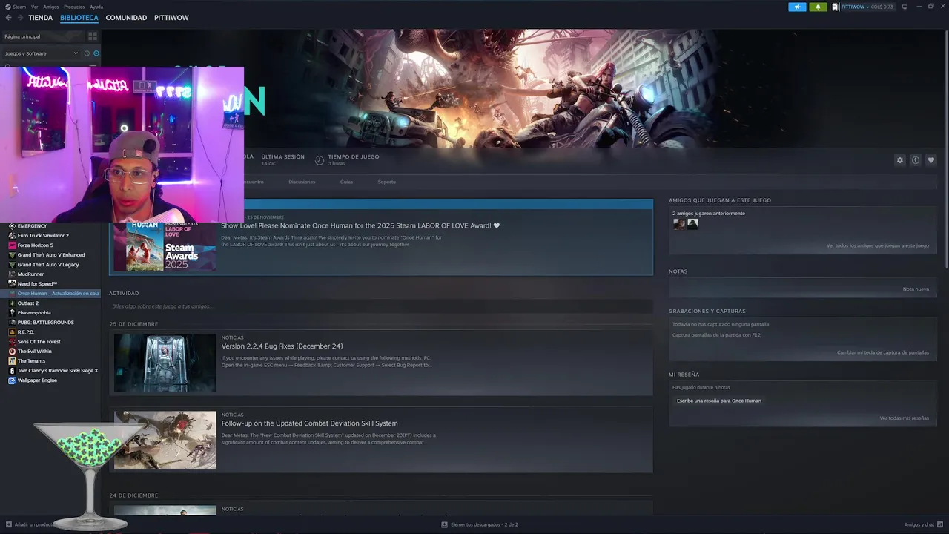
Task: Select MudRunner in the library list
Action: [x=31, y=274]
